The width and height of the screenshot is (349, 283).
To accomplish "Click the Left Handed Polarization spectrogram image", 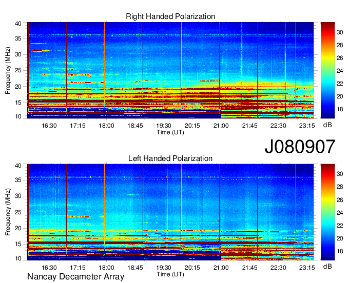I will coord(170,212).
